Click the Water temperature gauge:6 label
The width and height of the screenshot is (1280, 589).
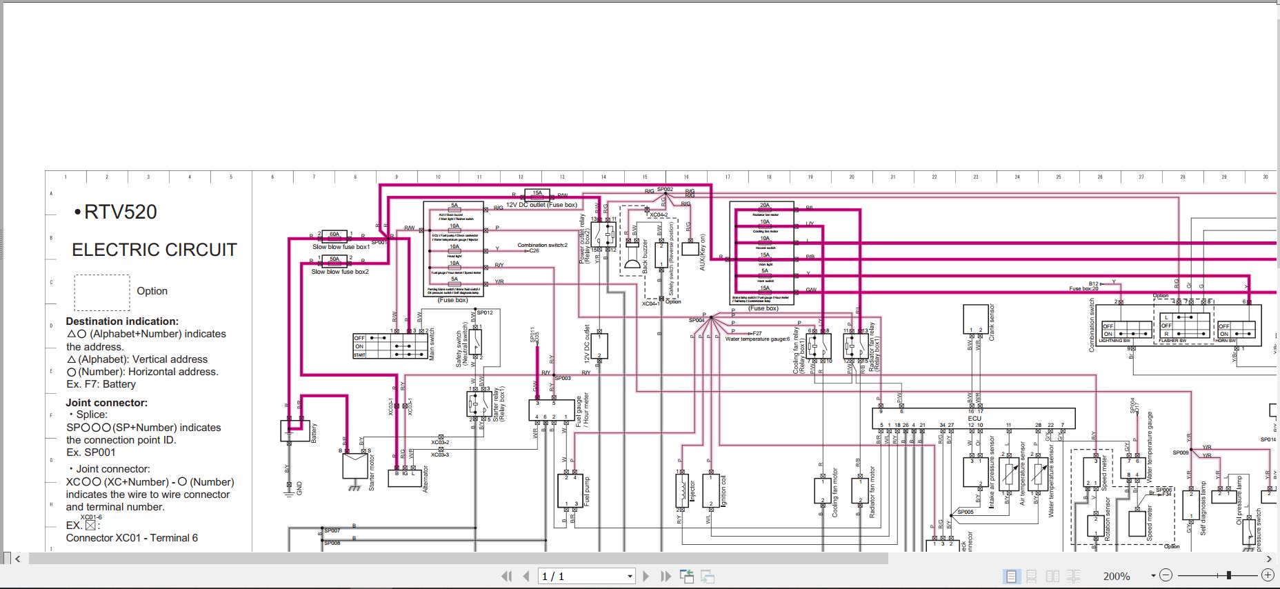757,339
